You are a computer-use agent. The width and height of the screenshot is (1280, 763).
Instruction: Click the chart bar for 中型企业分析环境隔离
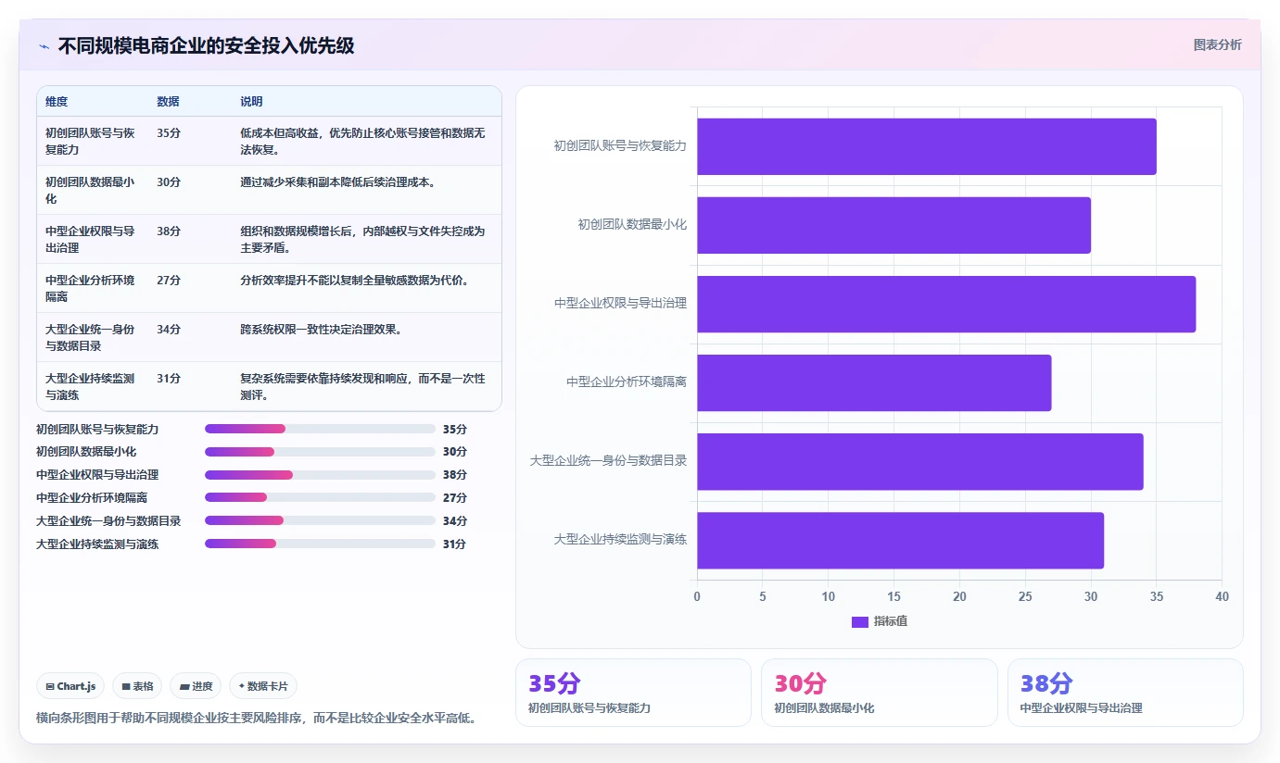point(874,382)
